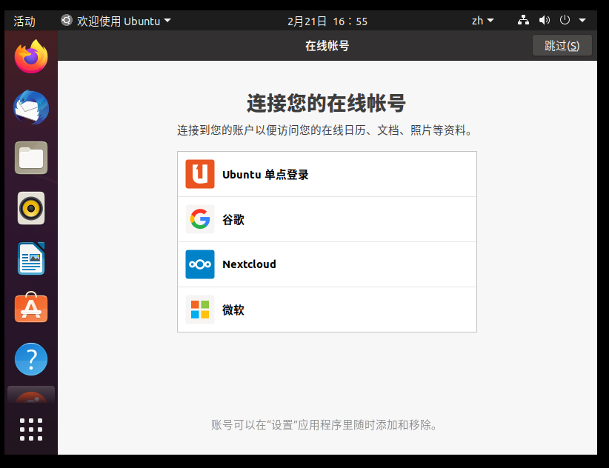The height and width of the screenshot is (468, 609).
Task: Click the power icon in top bar
Action: [x=565, y=20]
